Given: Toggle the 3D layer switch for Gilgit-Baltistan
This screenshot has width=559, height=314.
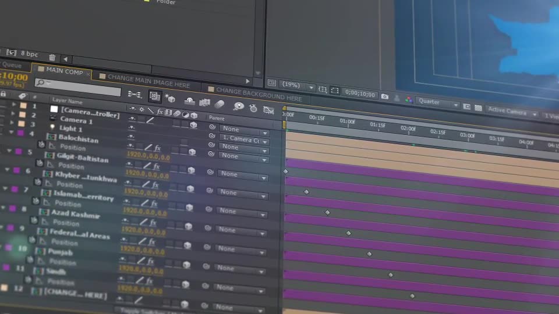Looking at the screenshot, I should (191, 170).
